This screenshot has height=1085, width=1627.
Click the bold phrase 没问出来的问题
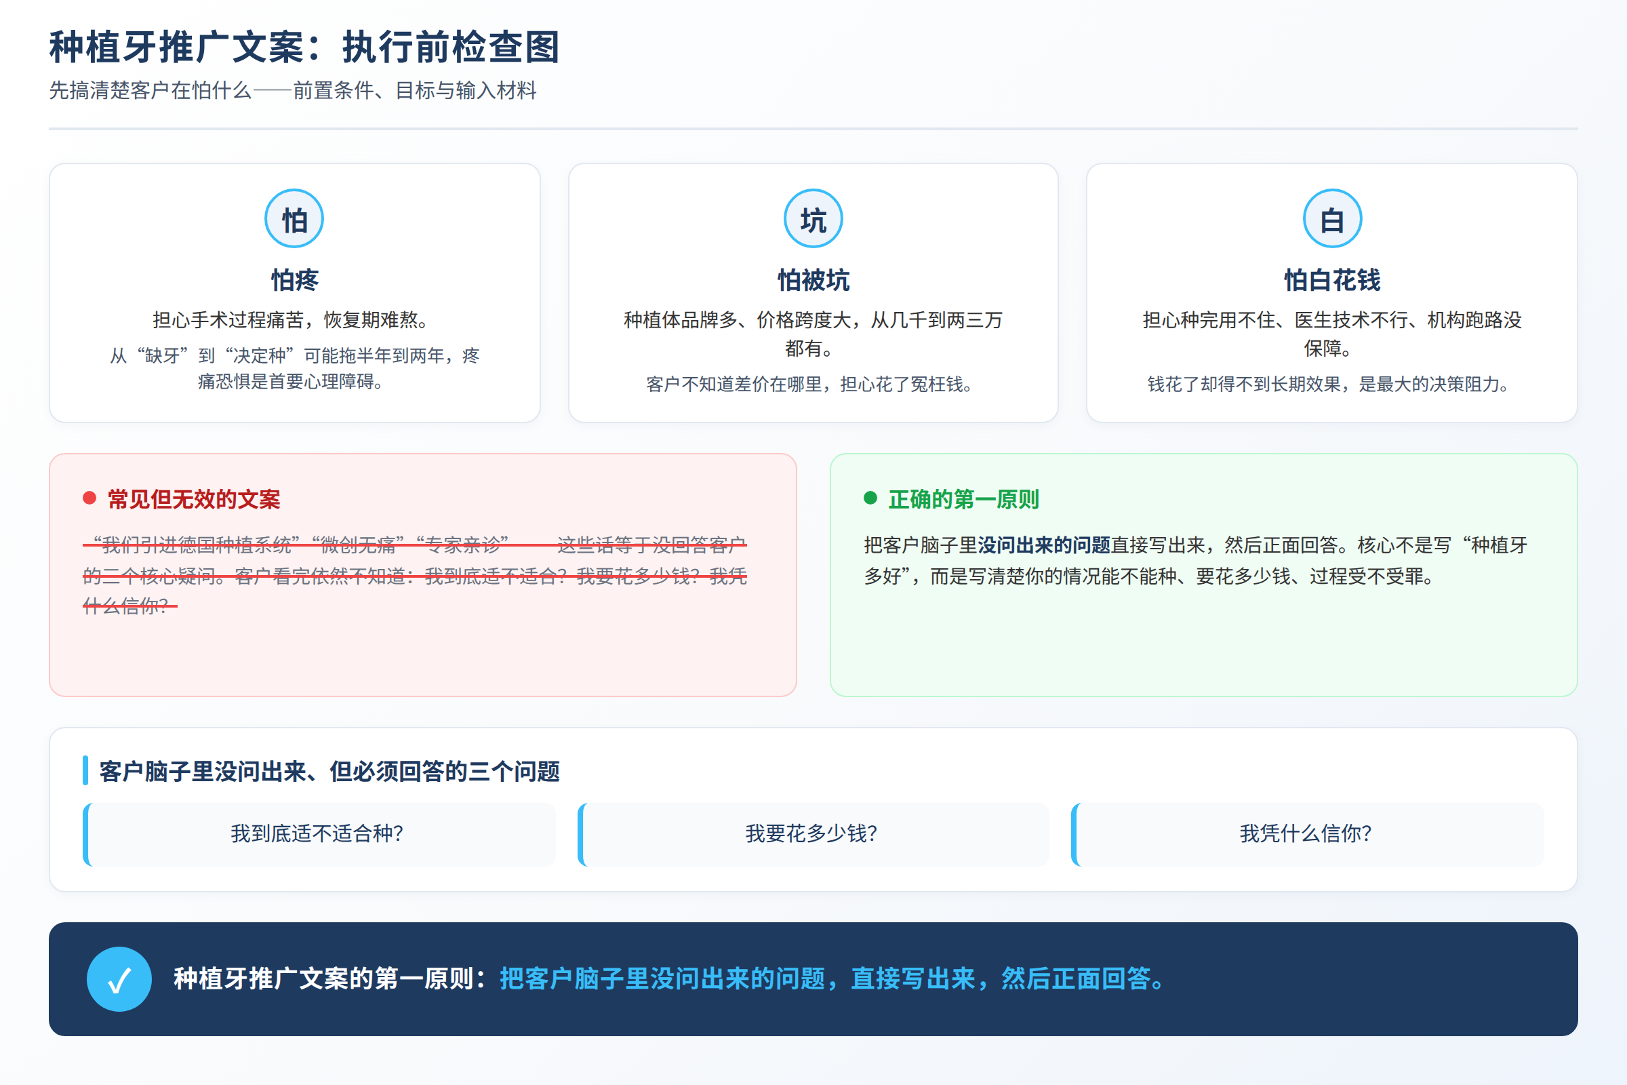1044,545
